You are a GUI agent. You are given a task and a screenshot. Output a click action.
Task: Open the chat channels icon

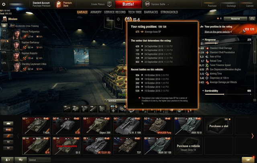coord(20,160)
